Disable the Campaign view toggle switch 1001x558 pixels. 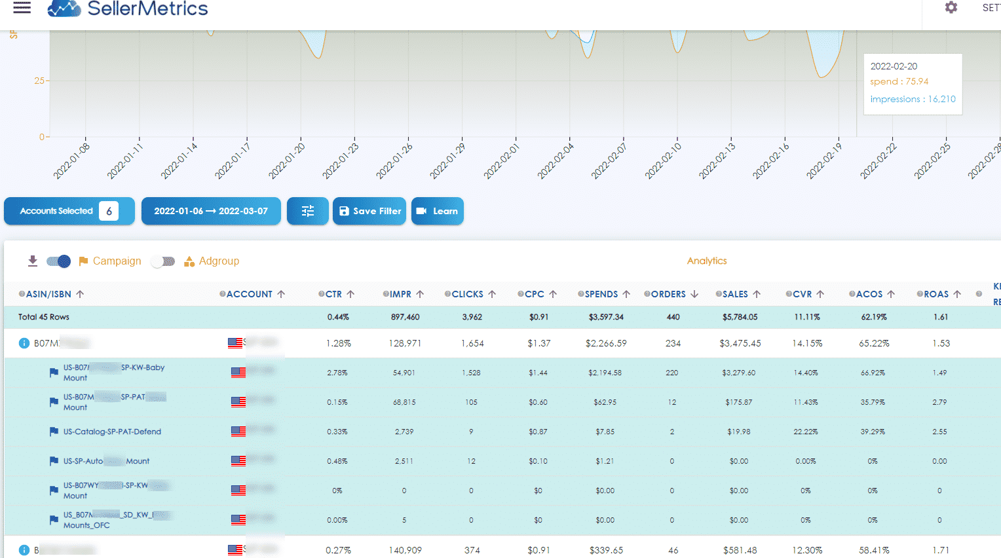coord(58,261)
